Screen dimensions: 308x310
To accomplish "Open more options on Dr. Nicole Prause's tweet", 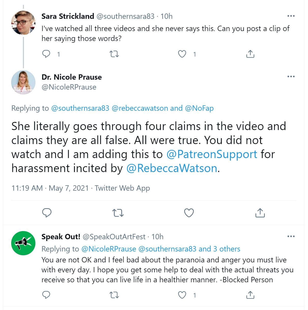I will pyautogui.click(x=291, y=77).
